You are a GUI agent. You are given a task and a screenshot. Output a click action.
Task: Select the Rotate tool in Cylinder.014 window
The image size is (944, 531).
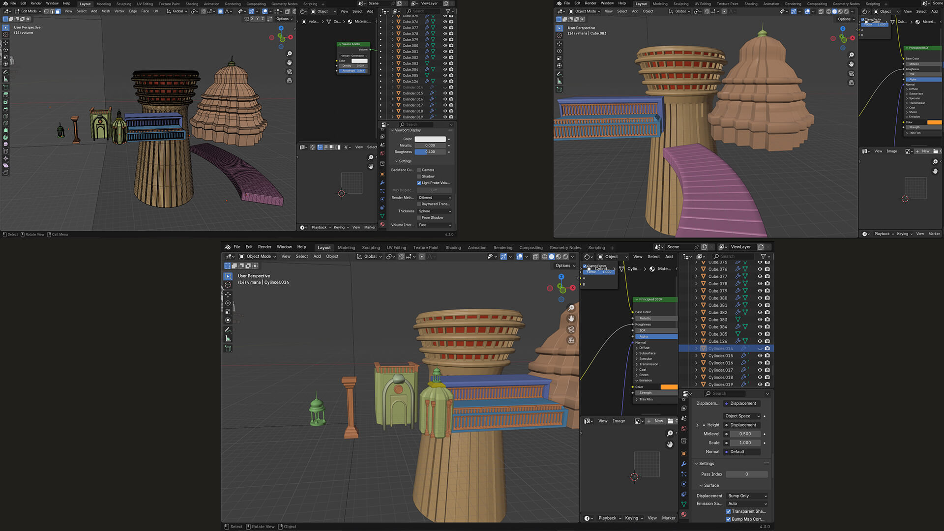pos(228,303)
